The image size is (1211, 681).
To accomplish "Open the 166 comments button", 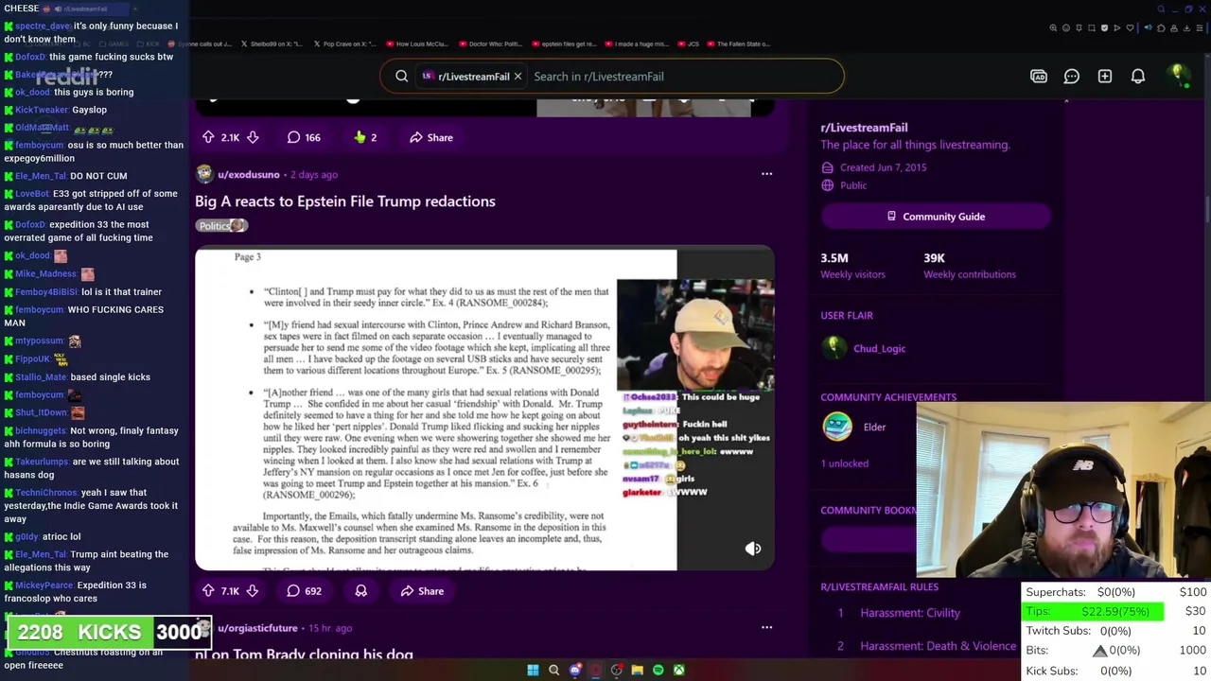I will (x=304, y=137).
